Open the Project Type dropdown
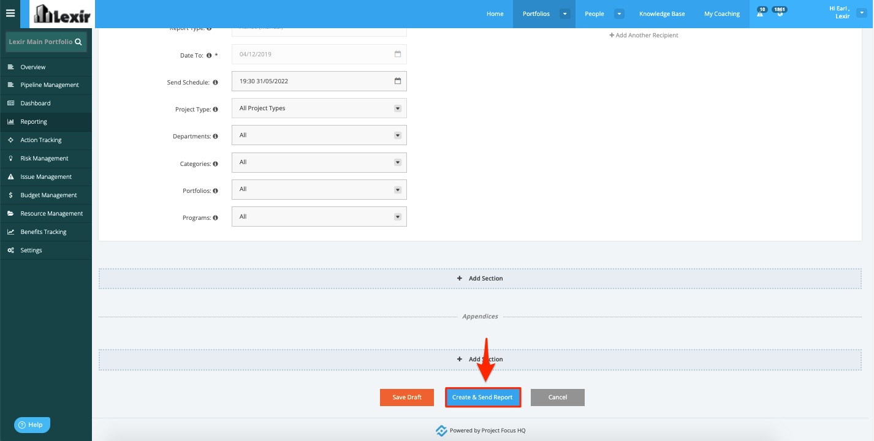Image resolution: width=874 pixels, height=441 pixels. pyautogui.click(x=319, y=108)
